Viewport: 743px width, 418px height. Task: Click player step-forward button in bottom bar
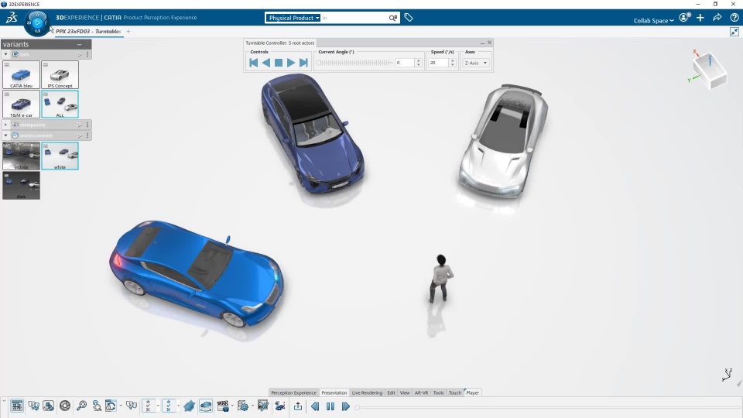tap(345, 406)
